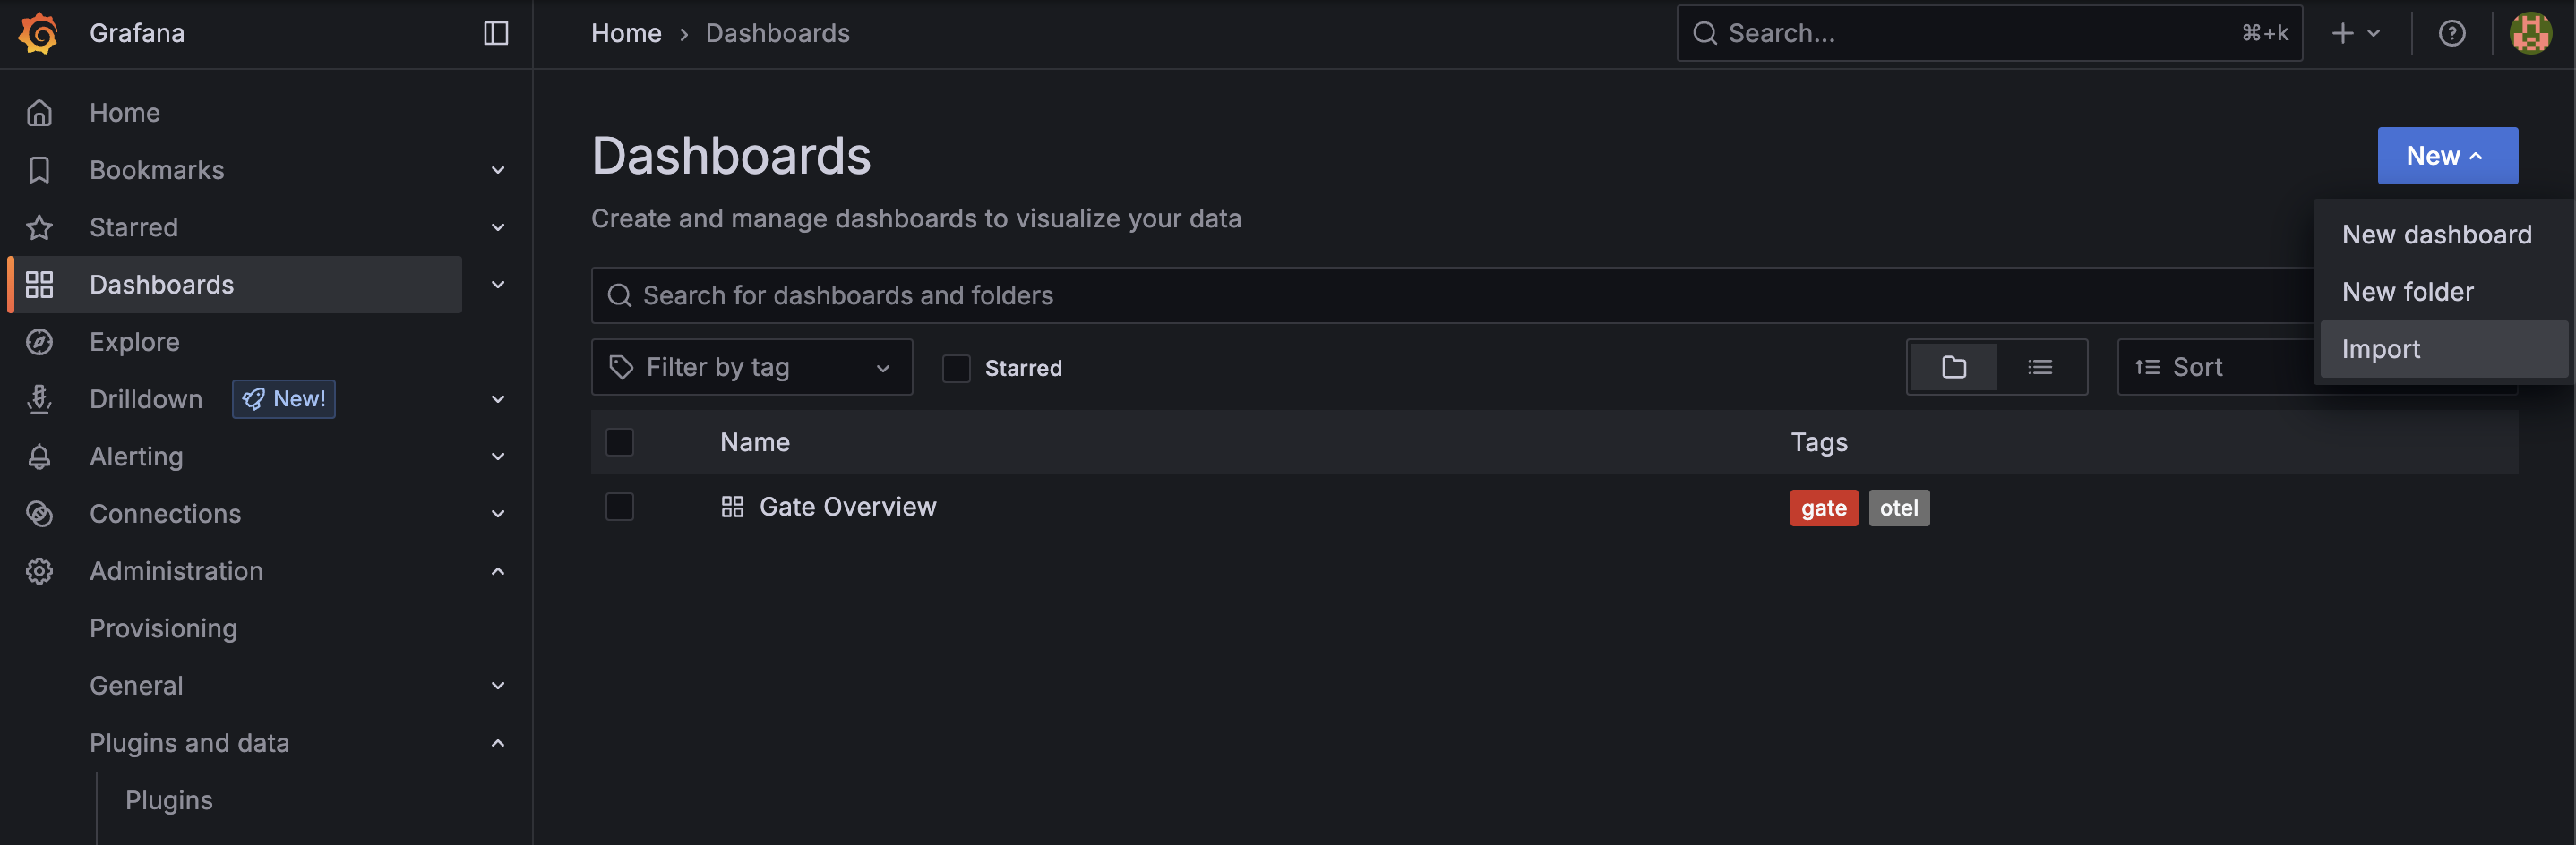
Task: Select the Explore compass icon
Action: (39, 342)
